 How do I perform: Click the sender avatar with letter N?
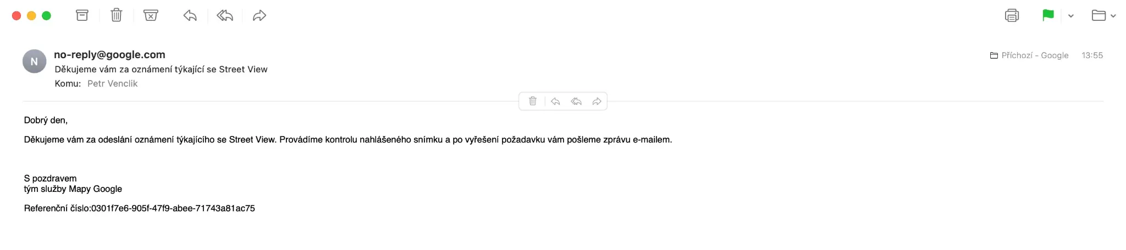[34, 61]
